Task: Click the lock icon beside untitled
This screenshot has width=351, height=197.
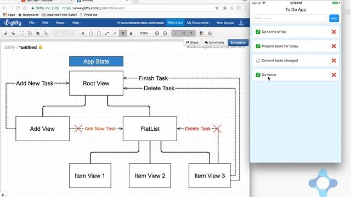Action: (41, 47)
